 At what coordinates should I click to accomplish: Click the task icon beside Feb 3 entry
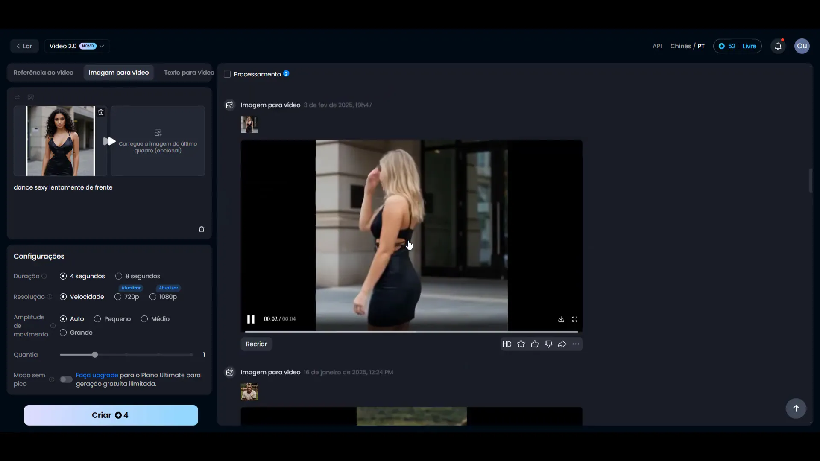click(x=230, y=105)
